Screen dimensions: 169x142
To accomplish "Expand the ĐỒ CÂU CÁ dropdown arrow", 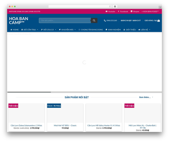I will click(x=55, y=30).
